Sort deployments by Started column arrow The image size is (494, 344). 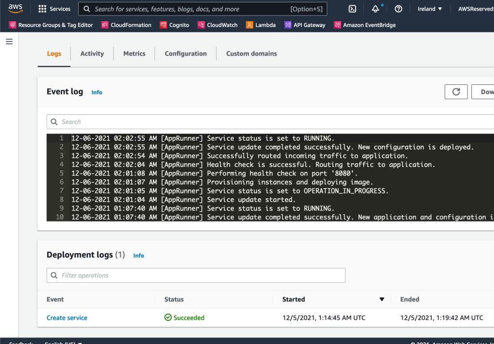(x=382, y=299)
